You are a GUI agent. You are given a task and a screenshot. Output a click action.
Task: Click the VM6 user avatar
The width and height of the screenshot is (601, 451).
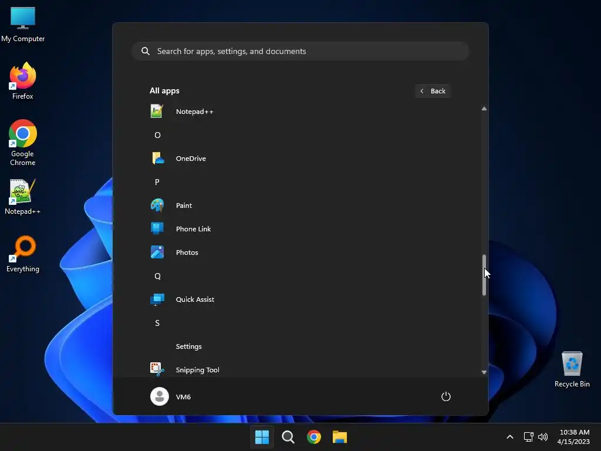pos(160,396)
